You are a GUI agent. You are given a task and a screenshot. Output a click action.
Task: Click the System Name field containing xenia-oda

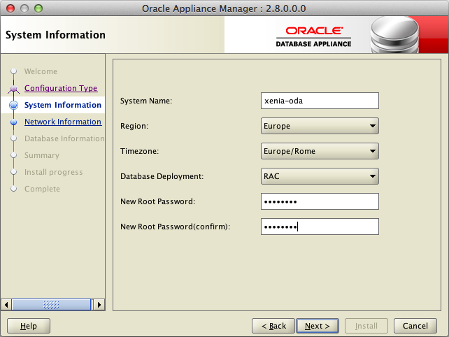320,101
